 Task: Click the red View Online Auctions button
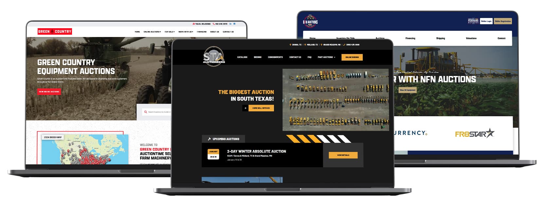click(x=49, y=92)
